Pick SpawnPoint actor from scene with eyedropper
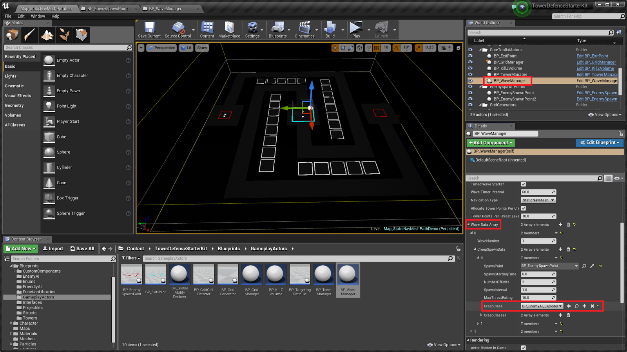Viewport: 627px width, 352px height. click(x=592, y=266)
